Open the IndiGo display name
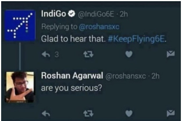 54,14
